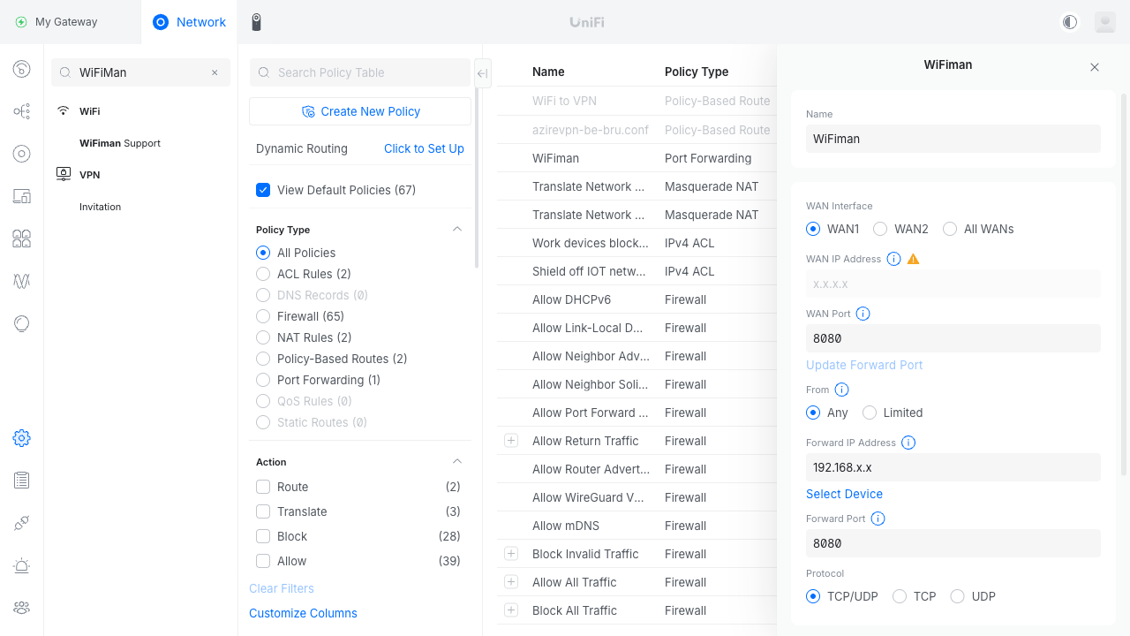Click Update Forward Port link
This screenshot has height=636, width=1130.
click(x=864, y=365)
